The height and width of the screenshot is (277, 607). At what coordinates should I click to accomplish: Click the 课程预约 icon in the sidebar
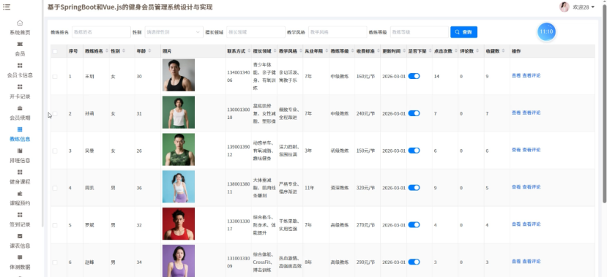pyautogui.click(x=20, y=194)
